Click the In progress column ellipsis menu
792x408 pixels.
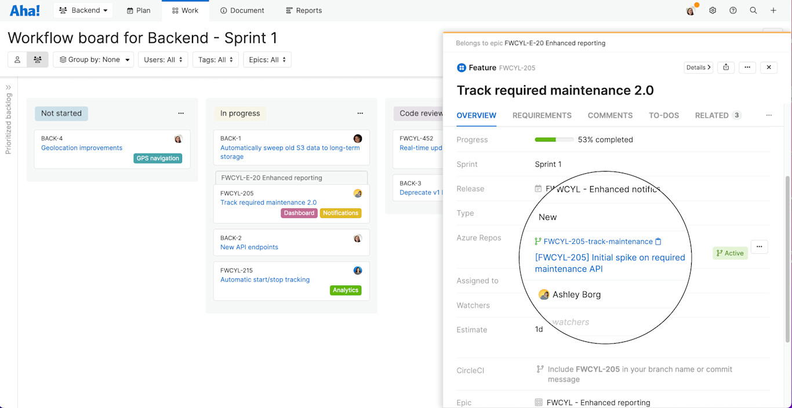click(360, 113)
